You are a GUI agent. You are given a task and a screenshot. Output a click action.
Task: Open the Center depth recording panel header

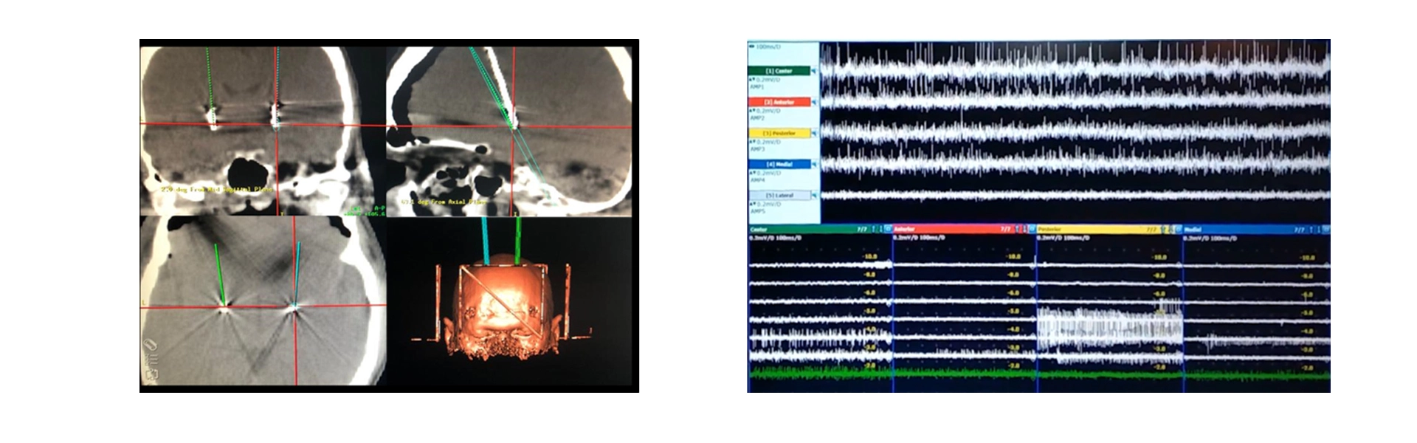(804, 230)
